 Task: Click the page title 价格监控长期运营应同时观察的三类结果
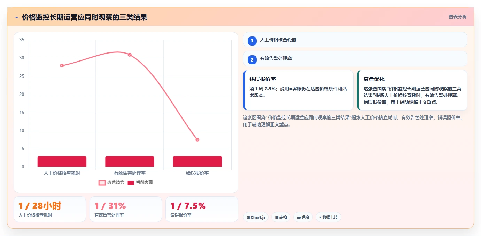(84, 17)
